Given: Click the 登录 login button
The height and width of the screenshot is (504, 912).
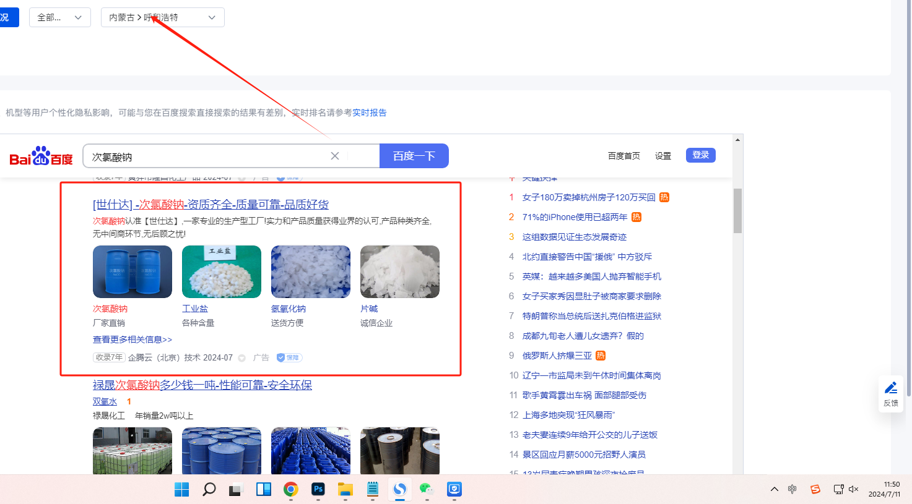Looking at the screenshot, I should [x=701, y=155].
